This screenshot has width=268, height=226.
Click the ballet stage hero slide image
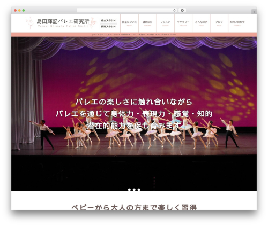point(134,114)
